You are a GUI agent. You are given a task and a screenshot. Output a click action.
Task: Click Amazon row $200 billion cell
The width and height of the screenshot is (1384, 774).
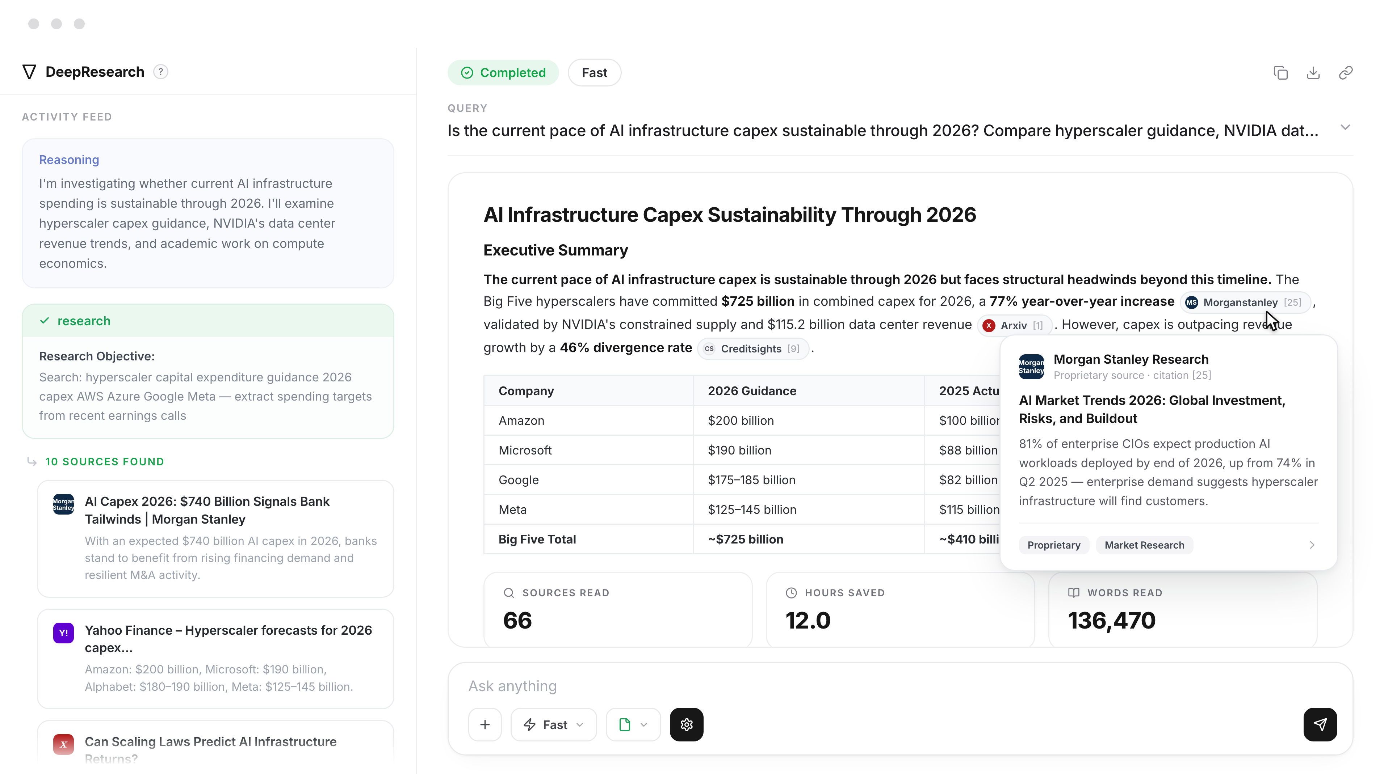click(x=808, y=420)
